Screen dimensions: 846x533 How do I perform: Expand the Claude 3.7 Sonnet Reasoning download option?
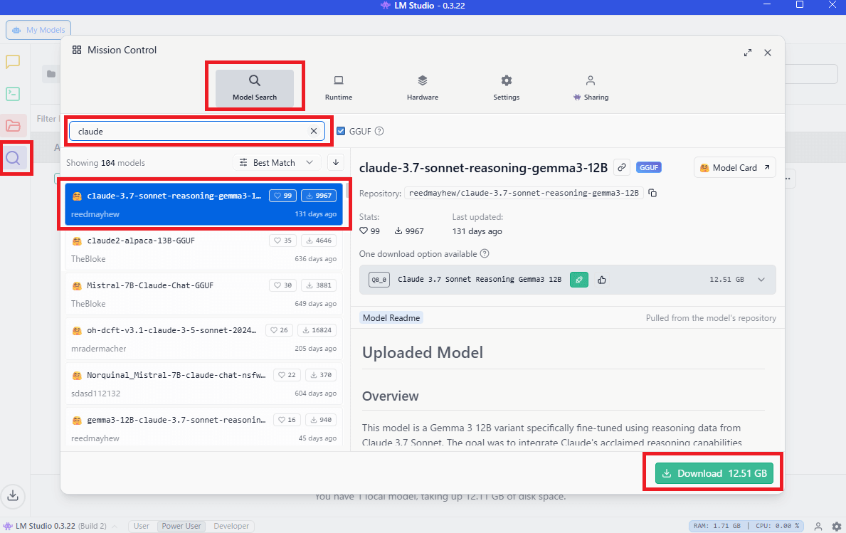pos(761,280)
